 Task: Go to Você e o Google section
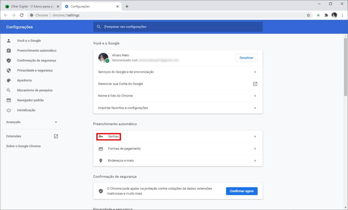29,41
